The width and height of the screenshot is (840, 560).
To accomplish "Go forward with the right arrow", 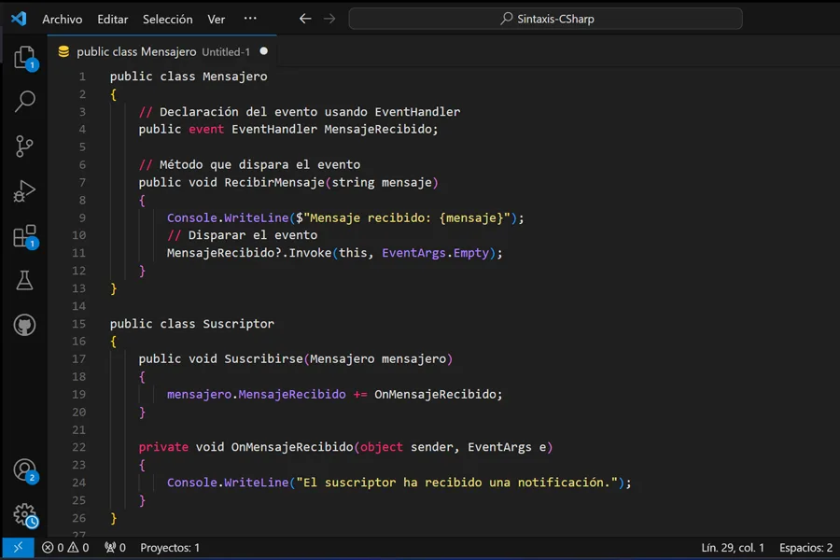I will 329,19.
